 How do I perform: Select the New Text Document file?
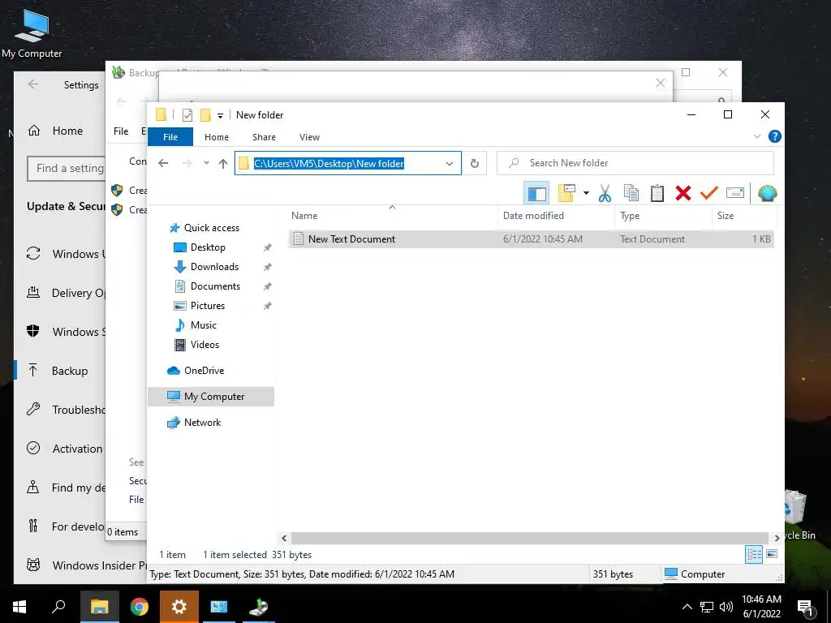coord(531,239)
